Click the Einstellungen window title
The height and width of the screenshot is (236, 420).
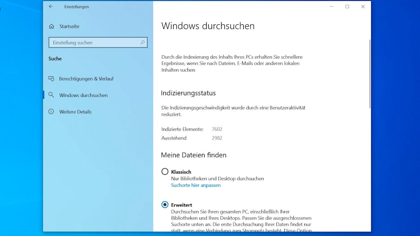(x=76, y=7)
